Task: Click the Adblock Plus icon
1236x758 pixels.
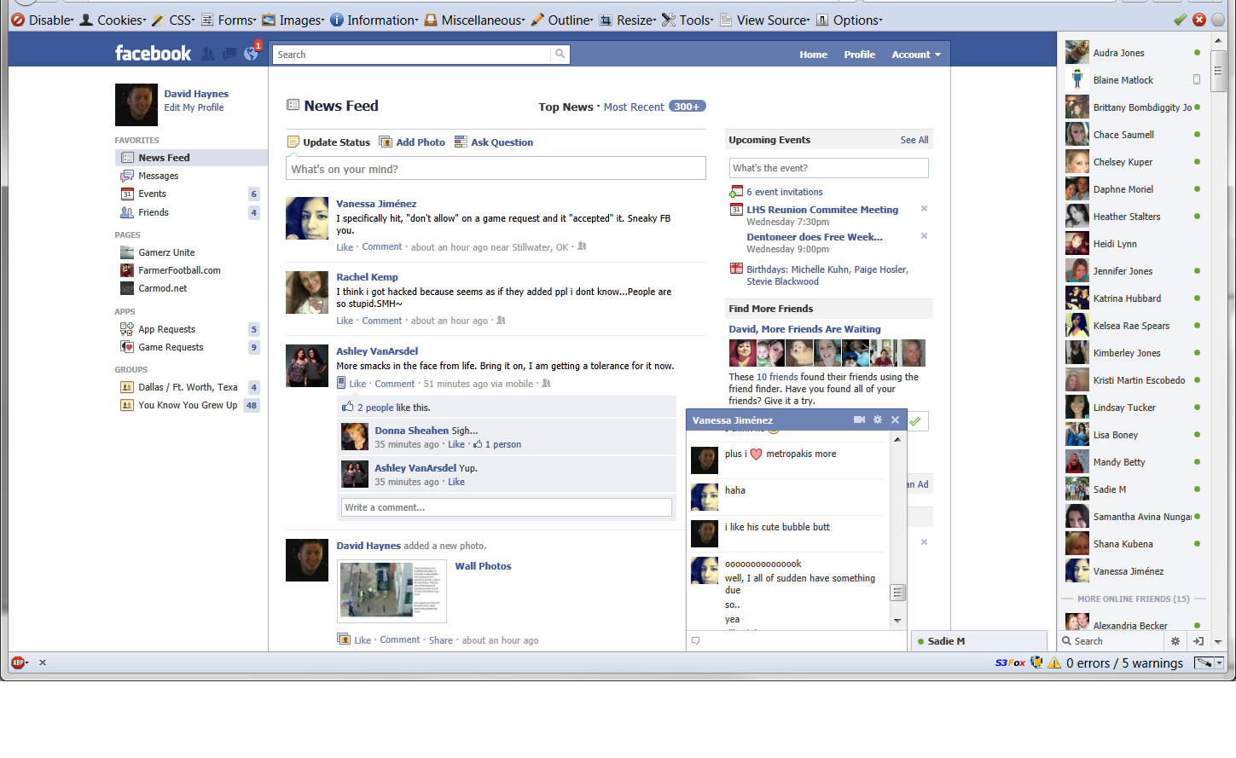Action: click(18, 663)
